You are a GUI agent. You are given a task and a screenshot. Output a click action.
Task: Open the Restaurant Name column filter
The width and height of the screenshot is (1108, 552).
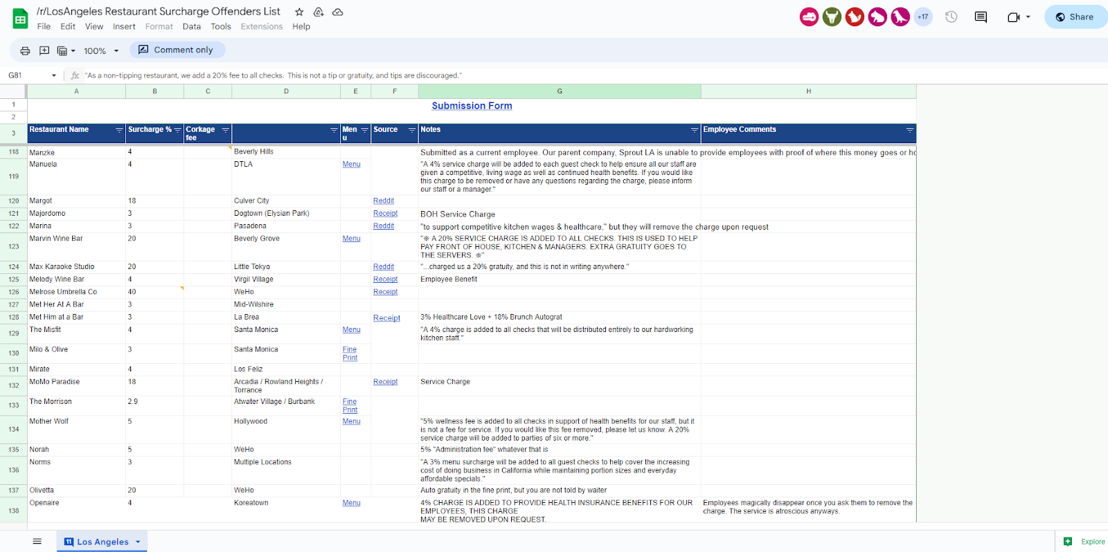point(119,130)
